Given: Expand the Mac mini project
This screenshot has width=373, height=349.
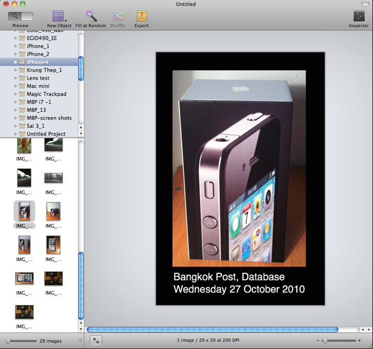Looking at the screenshot, I should [x=16, y=86].
